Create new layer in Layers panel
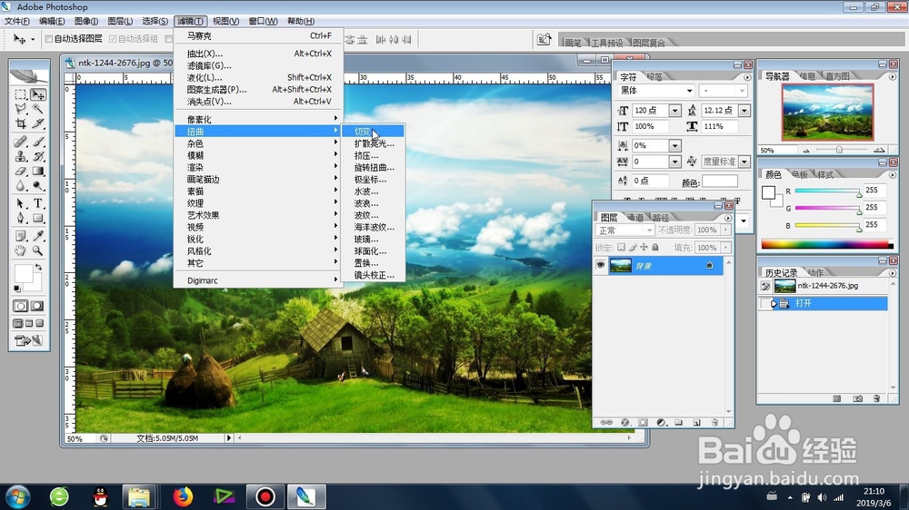 coord(697,423)
